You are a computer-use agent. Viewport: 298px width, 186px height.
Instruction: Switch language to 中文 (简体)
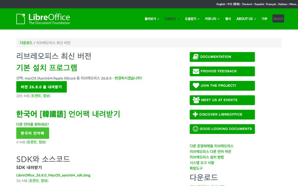tap(233, 4)
